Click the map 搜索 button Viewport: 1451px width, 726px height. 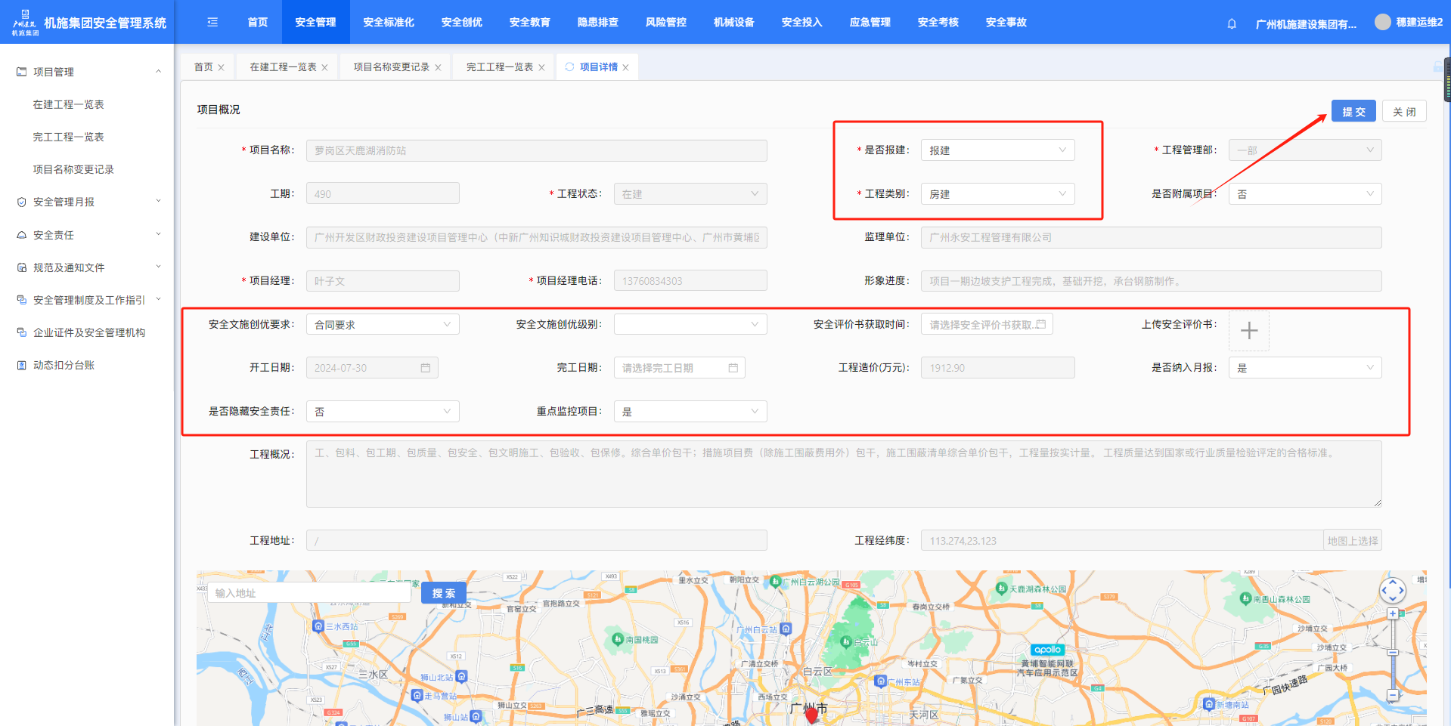click(443, 593)
